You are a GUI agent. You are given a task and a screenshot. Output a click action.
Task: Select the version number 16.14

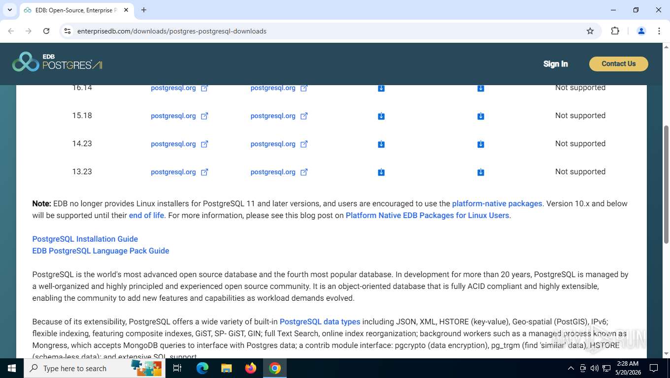(x=82, y=88)
